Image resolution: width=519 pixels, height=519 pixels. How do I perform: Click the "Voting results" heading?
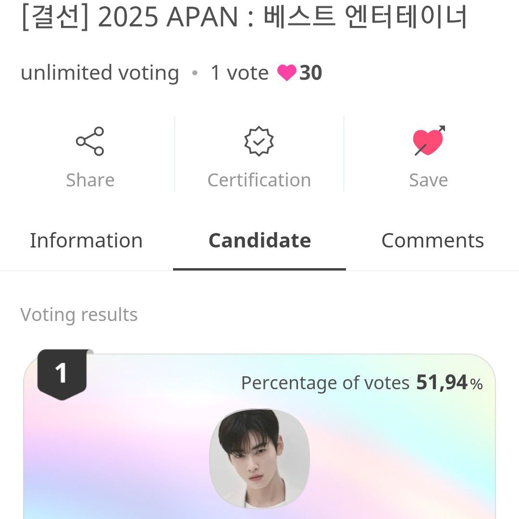79,315
